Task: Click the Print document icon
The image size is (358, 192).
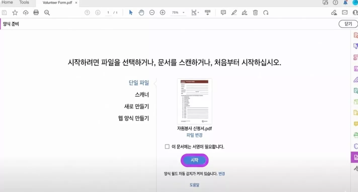Action: (36, 12)
